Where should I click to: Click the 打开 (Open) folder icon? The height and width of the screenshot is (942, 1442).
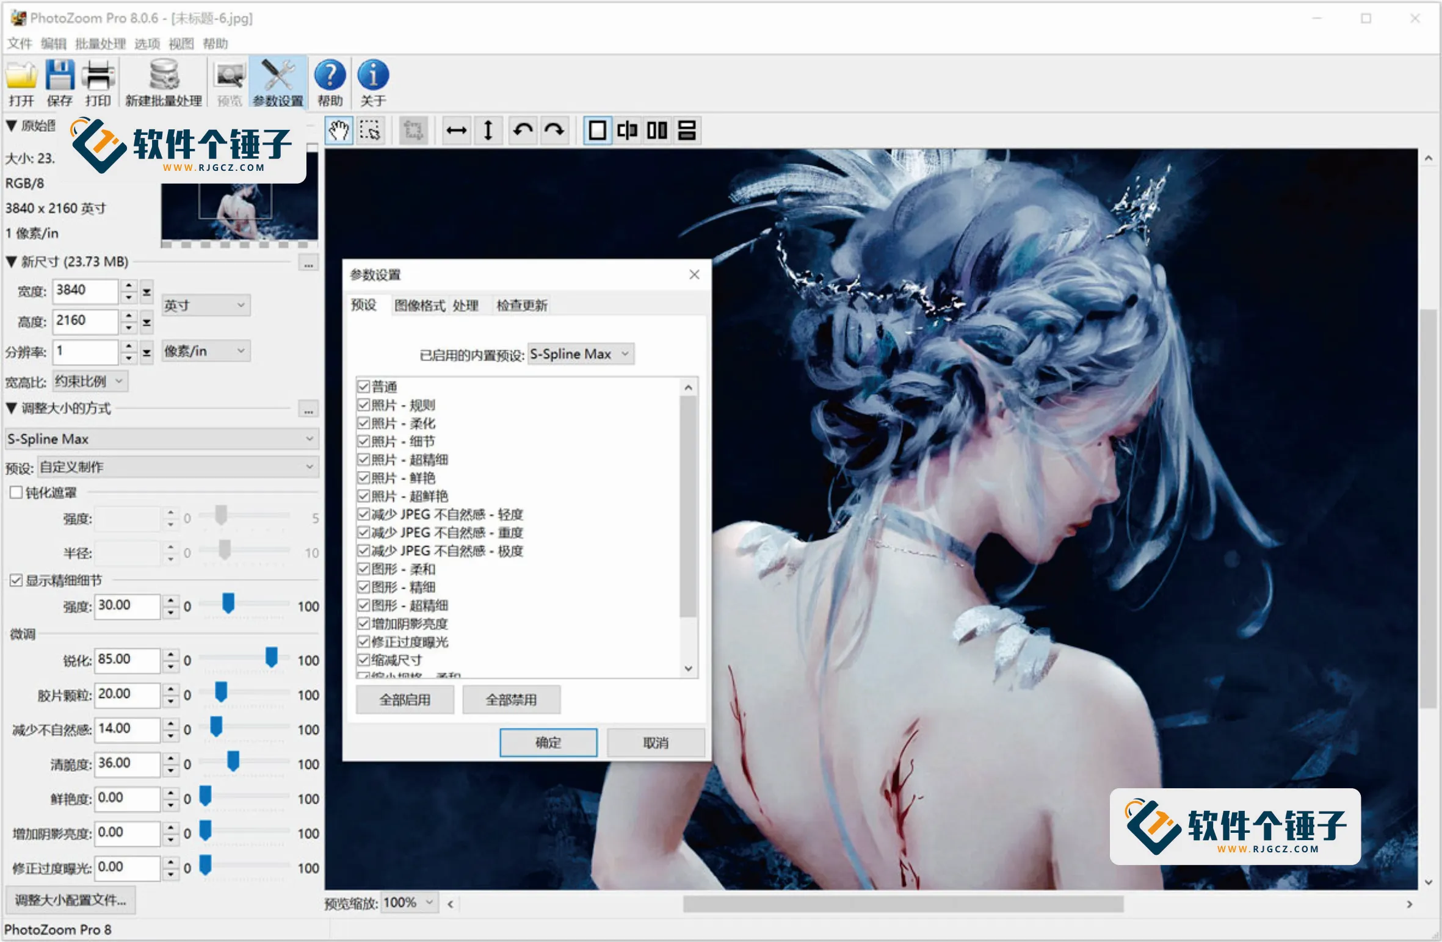(x=21, y=77)
